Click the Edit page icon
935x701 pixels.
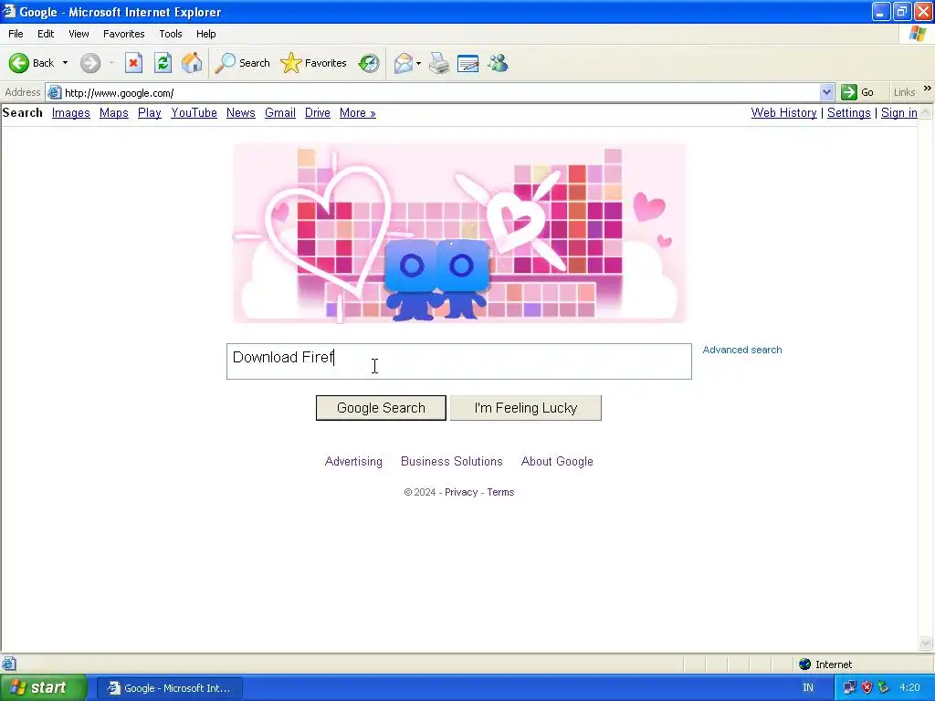click(468, 63)
